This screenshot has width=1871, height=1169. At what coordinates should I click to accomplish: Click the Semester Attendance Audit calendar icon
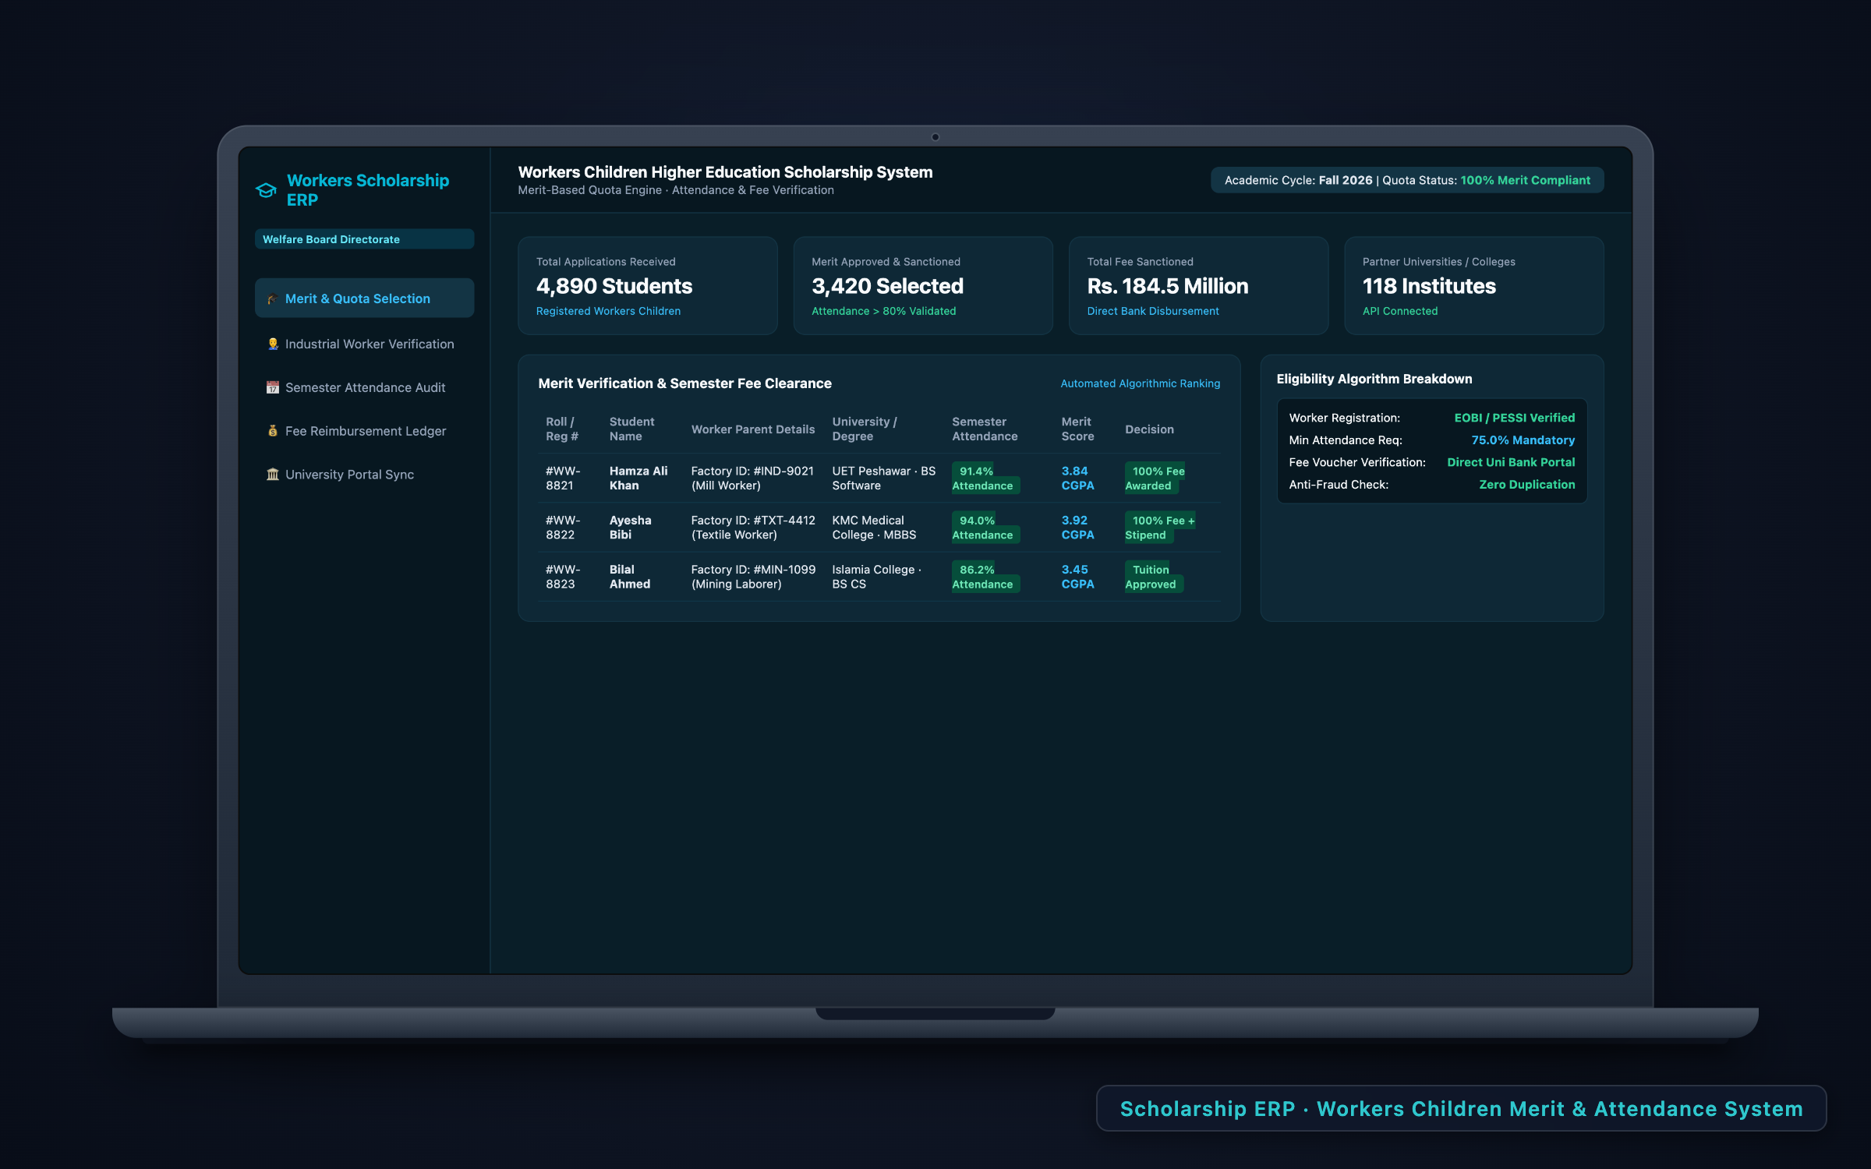(x=273, y=387)
